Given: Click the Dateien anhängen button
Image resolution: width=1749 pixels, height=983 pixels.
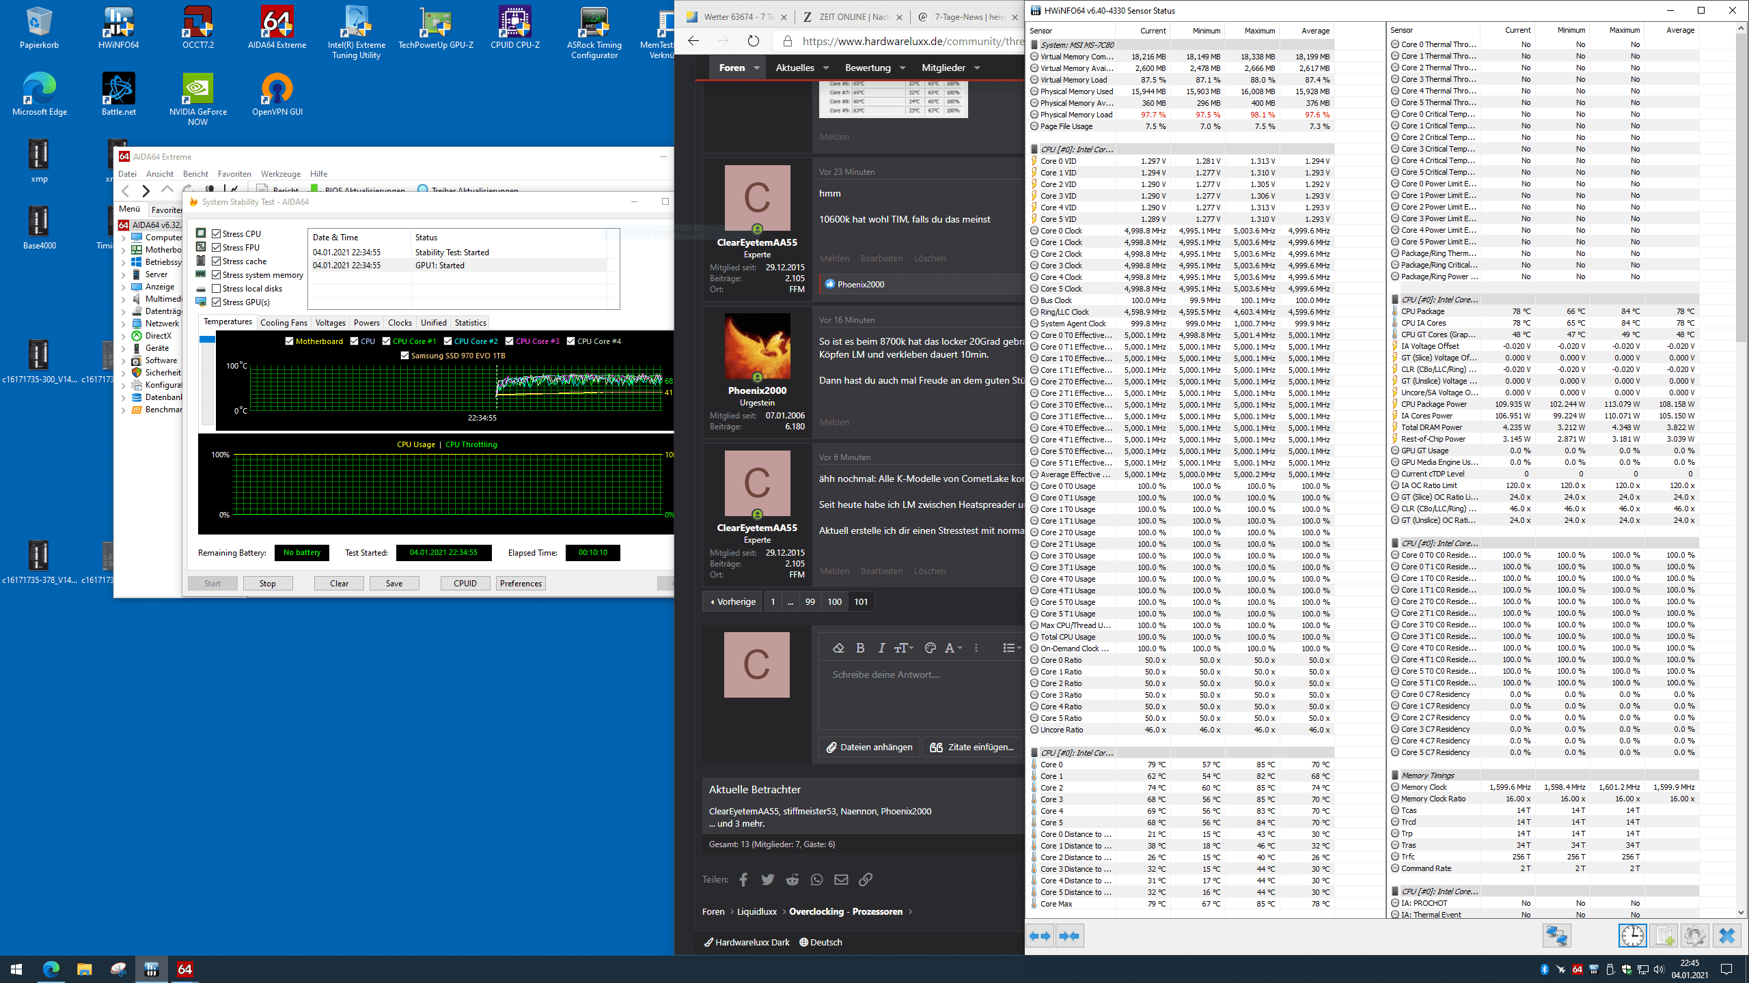Looking at the screenshot, I should [x=869, y=747].
